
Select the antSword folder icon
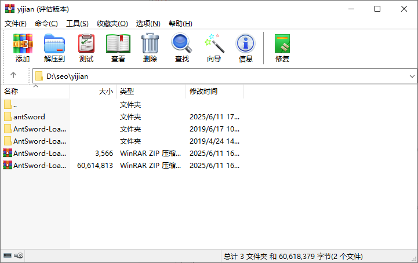(8, 116)
